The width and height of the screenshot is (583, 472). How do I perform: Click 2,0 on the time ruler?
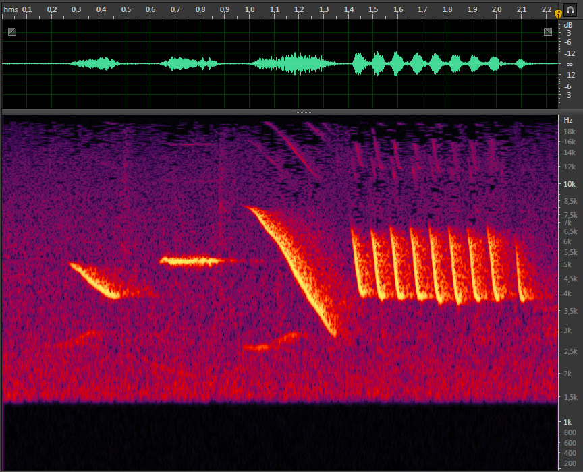(497, 9)
